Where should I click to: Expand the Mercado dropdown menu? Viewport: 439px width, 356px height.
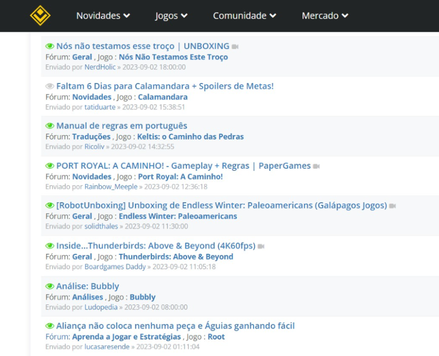pyautogui.click(x=325, y=16)
